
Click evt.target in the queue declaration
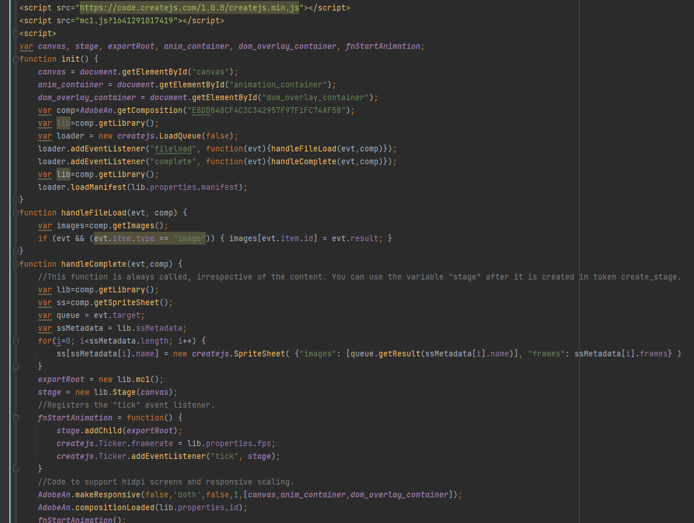pos(117,316)
